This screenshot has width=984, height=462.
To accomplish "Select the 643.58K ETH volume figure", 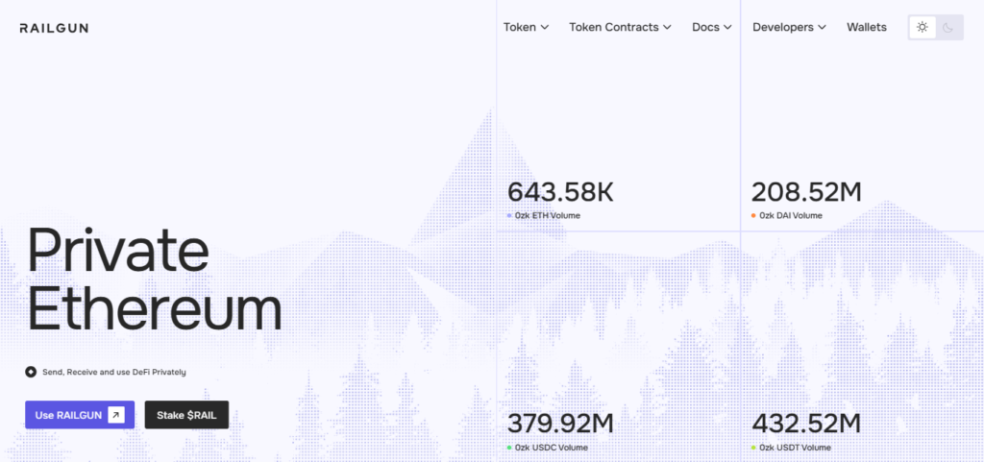I will 560,192.
